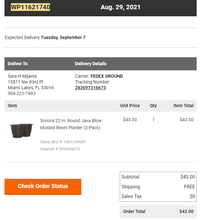Image resolution: width=204 pixels, height=221 pixels.
Task: Click the Store SKU # 1001249681 text
Action: click(63, 142)
